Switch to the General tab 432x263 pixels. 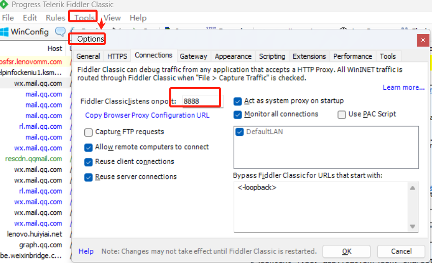[x=88, y=56]
